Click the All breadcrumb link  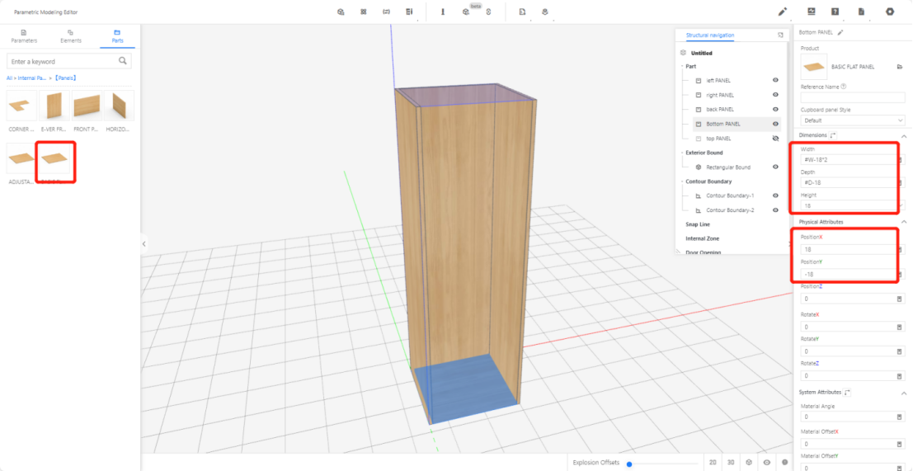10,78
